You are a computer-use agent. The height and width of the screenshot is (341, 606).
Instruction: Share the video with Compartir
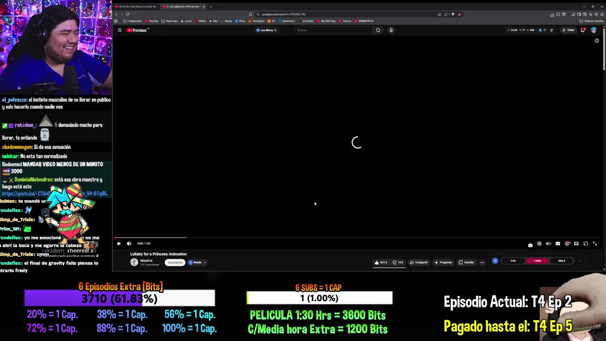(419, 262)
